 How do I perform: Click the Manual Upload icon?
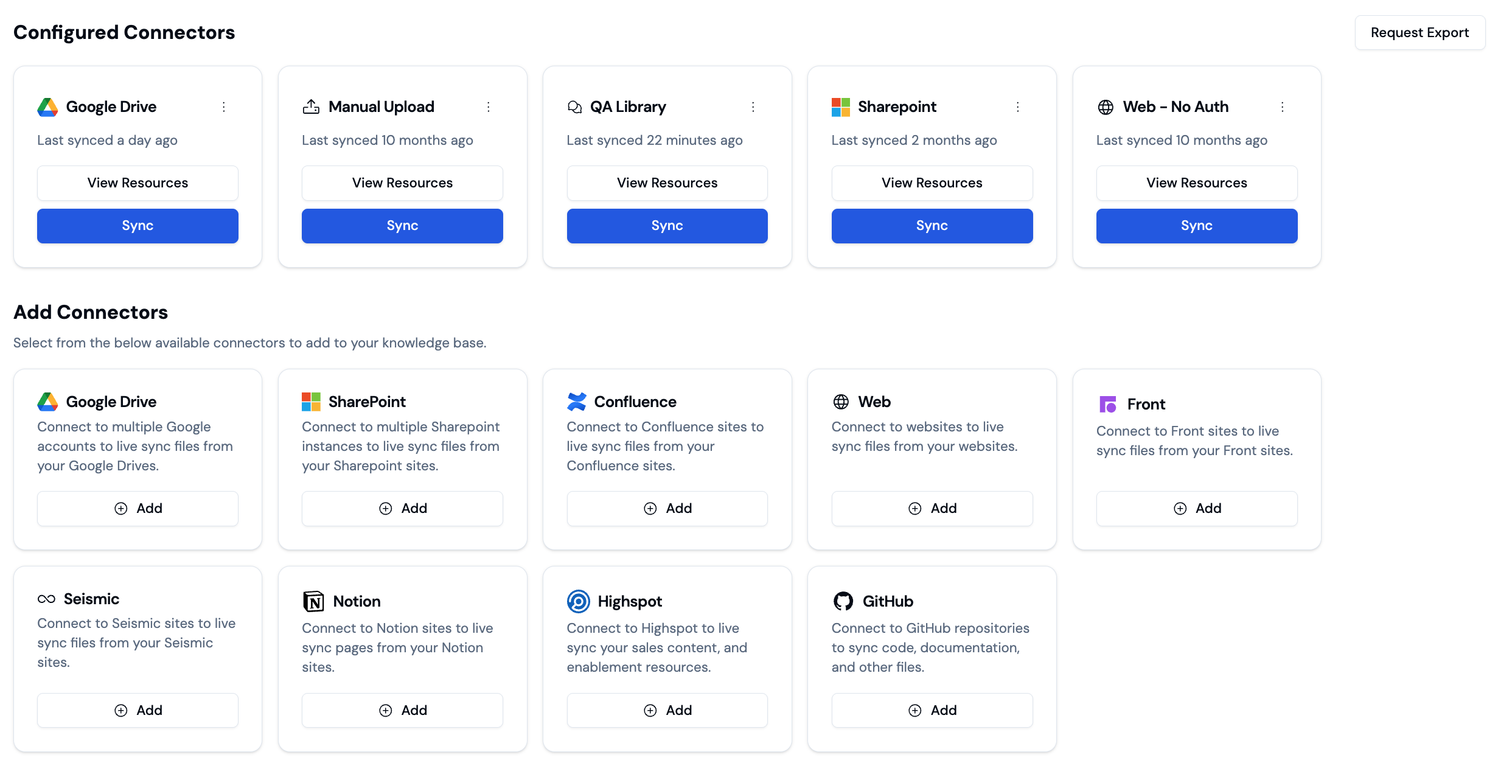point(311,107)
